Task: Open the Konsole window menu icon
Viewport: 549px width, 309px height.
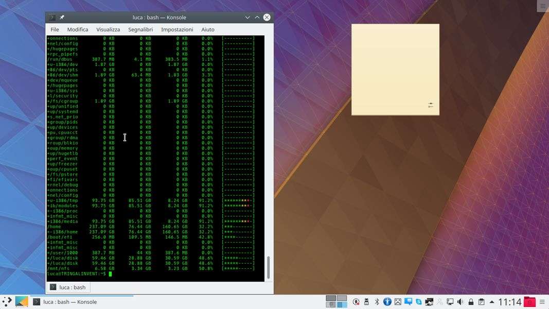Action: tap(52, 18)
